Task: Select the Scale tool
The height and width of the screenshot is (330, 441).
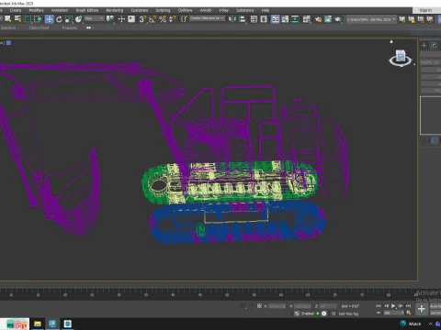Action: tap(69, 19)
